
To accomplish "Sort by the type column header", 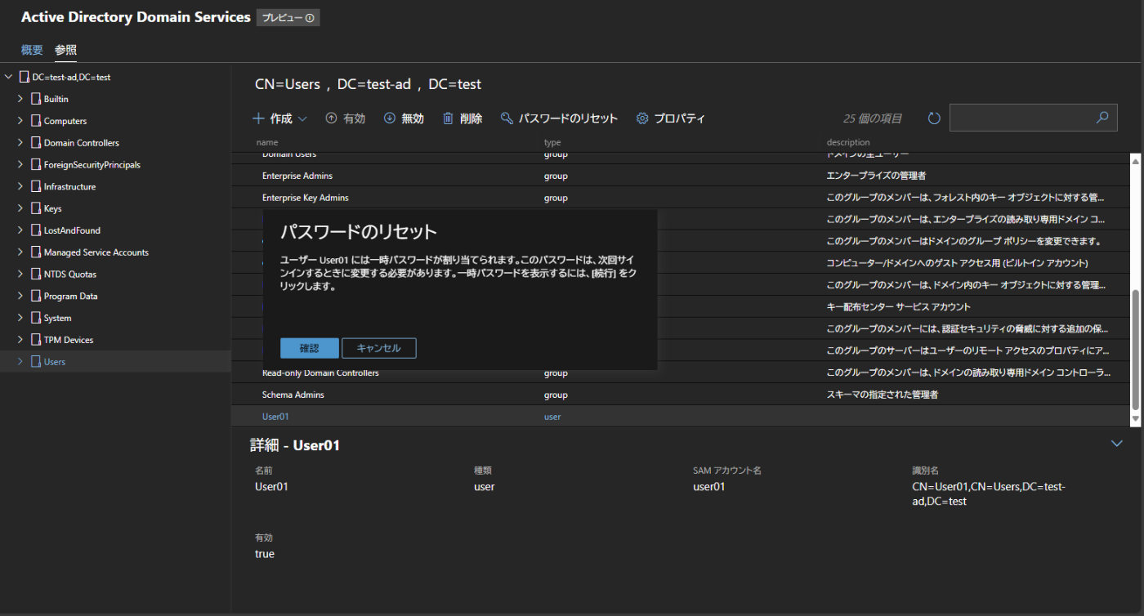I will tap(552, 142).
